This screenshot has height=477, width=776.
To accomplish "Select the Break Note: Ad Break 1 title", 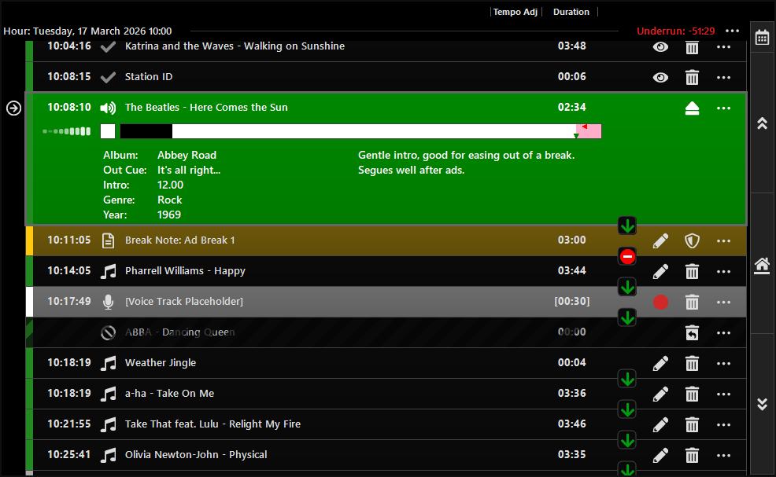I will pos(179,240).
